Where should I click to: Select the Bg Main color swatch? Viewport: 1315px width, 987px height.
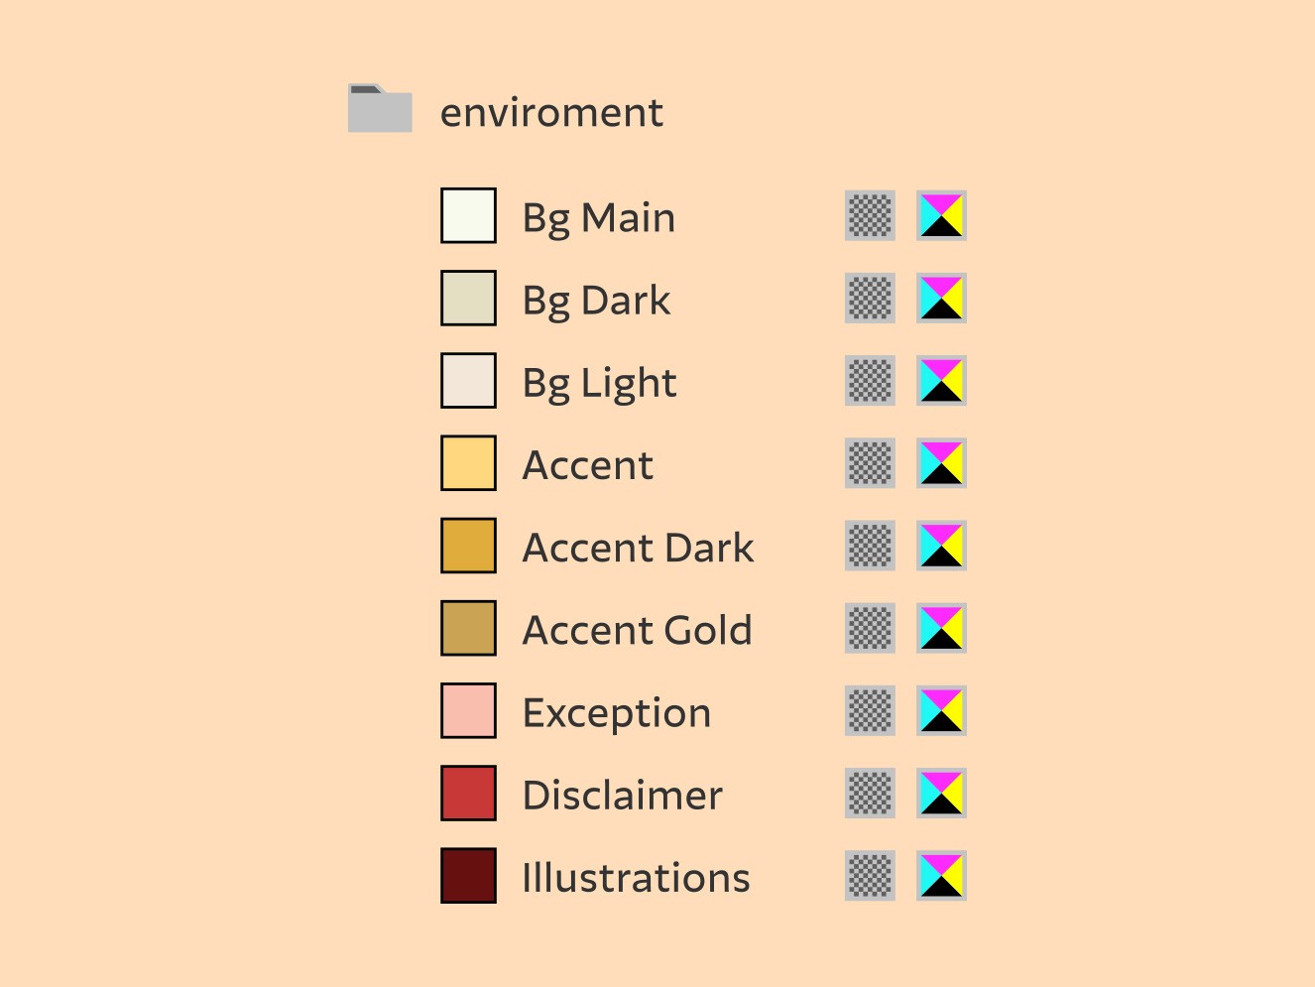click(468, 215)
